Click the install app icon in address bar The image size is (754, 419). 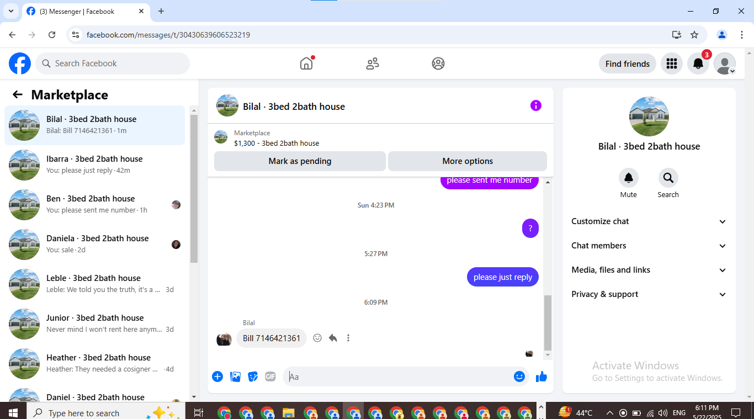click(x=677, y=35)
